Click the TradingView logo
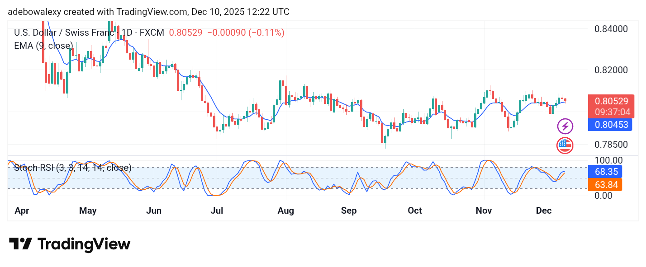Image resolution: width=646 pixels, height=267 pixels. 70,244
